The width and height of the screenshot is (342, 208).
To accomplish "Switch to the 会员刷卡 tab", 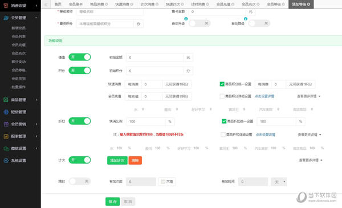I will [x=76, y=4].
